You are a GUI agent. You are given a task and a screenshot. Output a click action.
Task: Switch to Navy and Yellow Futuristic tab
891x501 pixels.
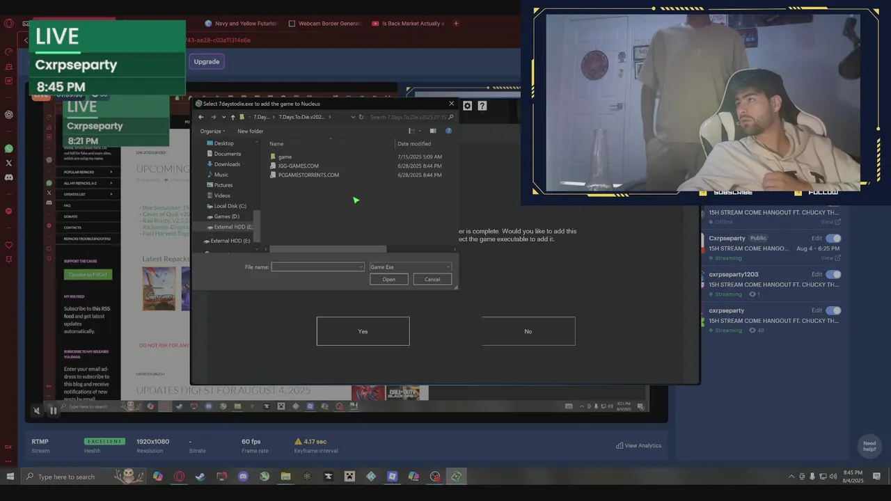point(241,23)
